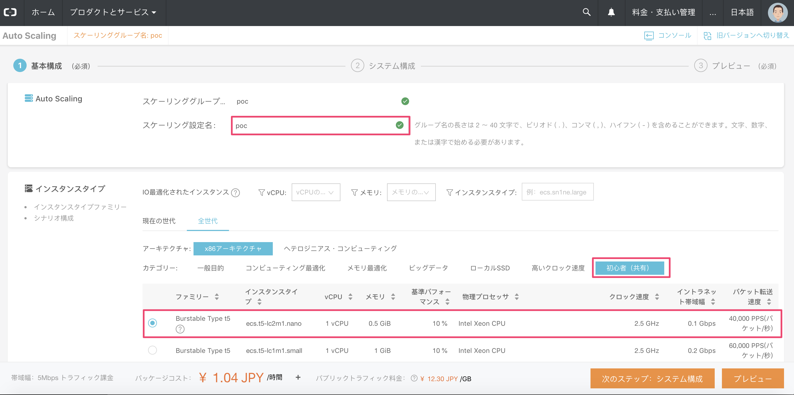
Task: Select the ecs.t5-lc1m1.small radio button
Action: pos(152,350)
